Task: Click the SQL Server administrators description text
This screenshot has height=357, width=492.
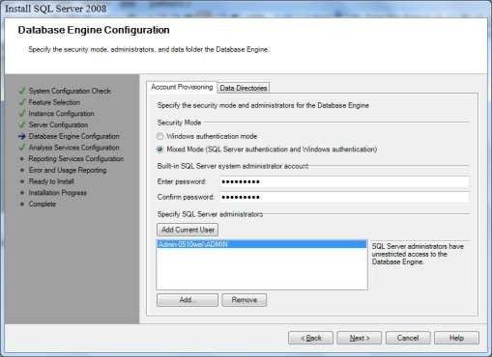Action: (x=418, y=254)
